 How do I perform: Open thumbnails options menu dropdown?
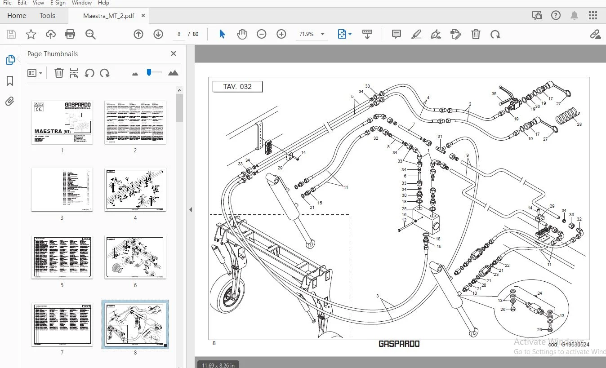tap(35, 73)
